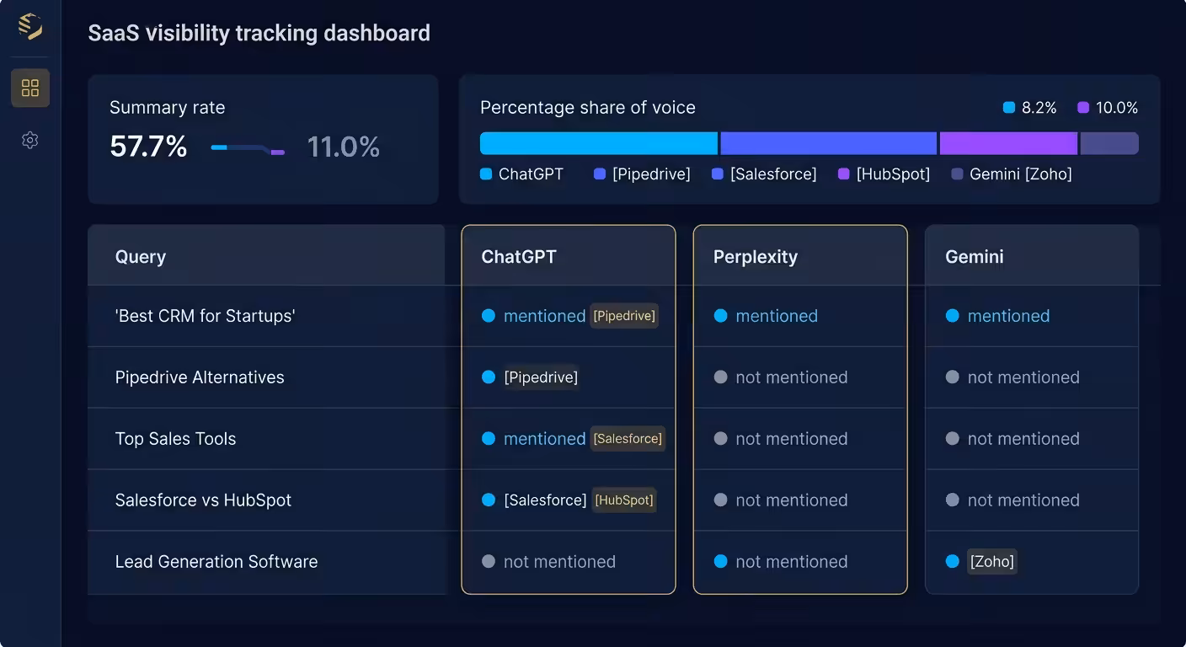Click Perplexity 'not mentioned' for Lead Generation Software

pos(792,562)
